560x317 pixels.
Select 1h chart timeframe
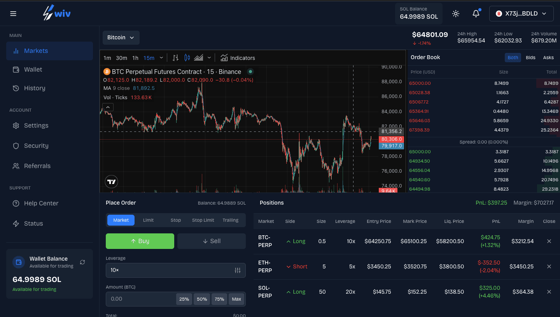[x=135, y=58]
